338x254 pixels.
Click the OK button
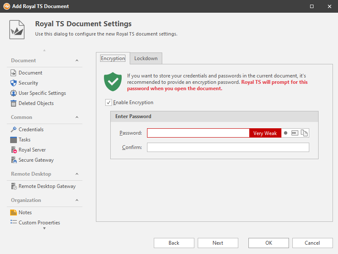coord(269,243)
